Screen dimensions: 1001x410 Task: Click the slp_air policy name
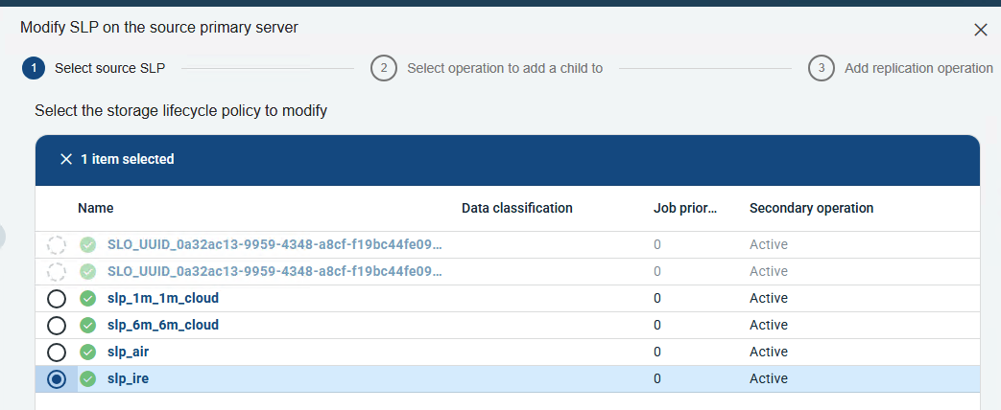click(128, 352)
